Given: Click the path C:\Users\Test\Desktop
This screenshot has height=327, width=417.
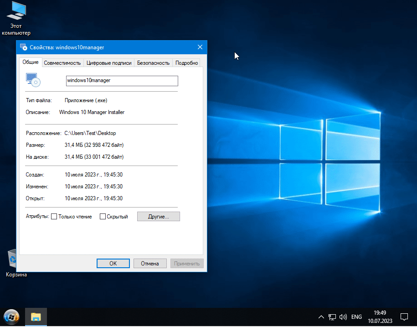Looking at the screenshot, I should (90, 133).
